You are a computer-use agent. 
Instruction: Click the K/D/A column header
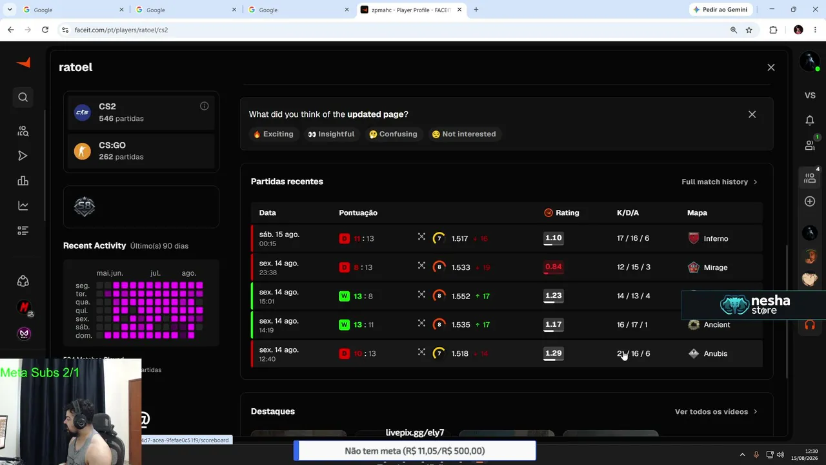click(628, 212)
